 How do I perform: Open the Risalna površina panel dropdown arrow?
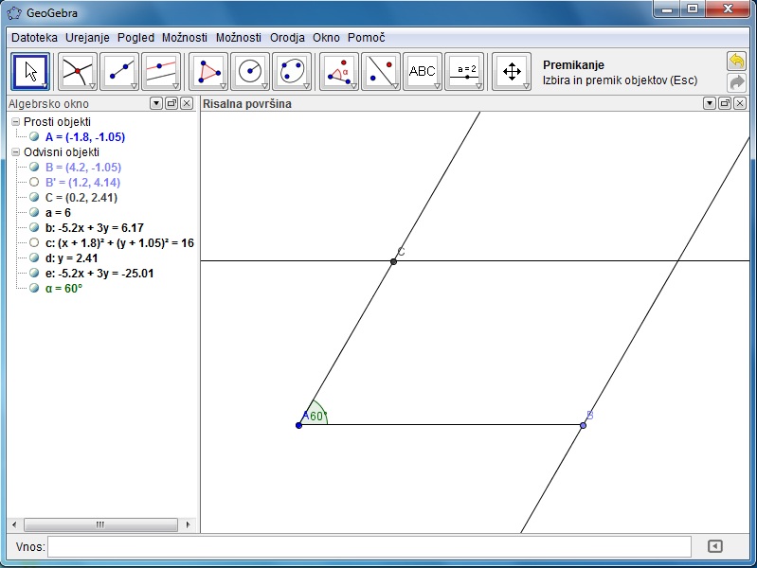(709, 103)
